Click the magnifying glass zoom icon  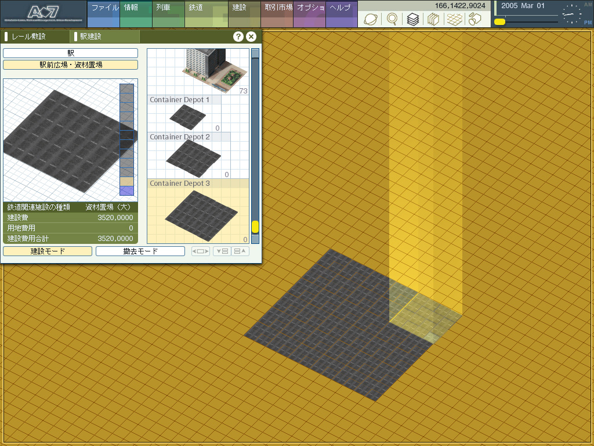[x=392, y=19]
